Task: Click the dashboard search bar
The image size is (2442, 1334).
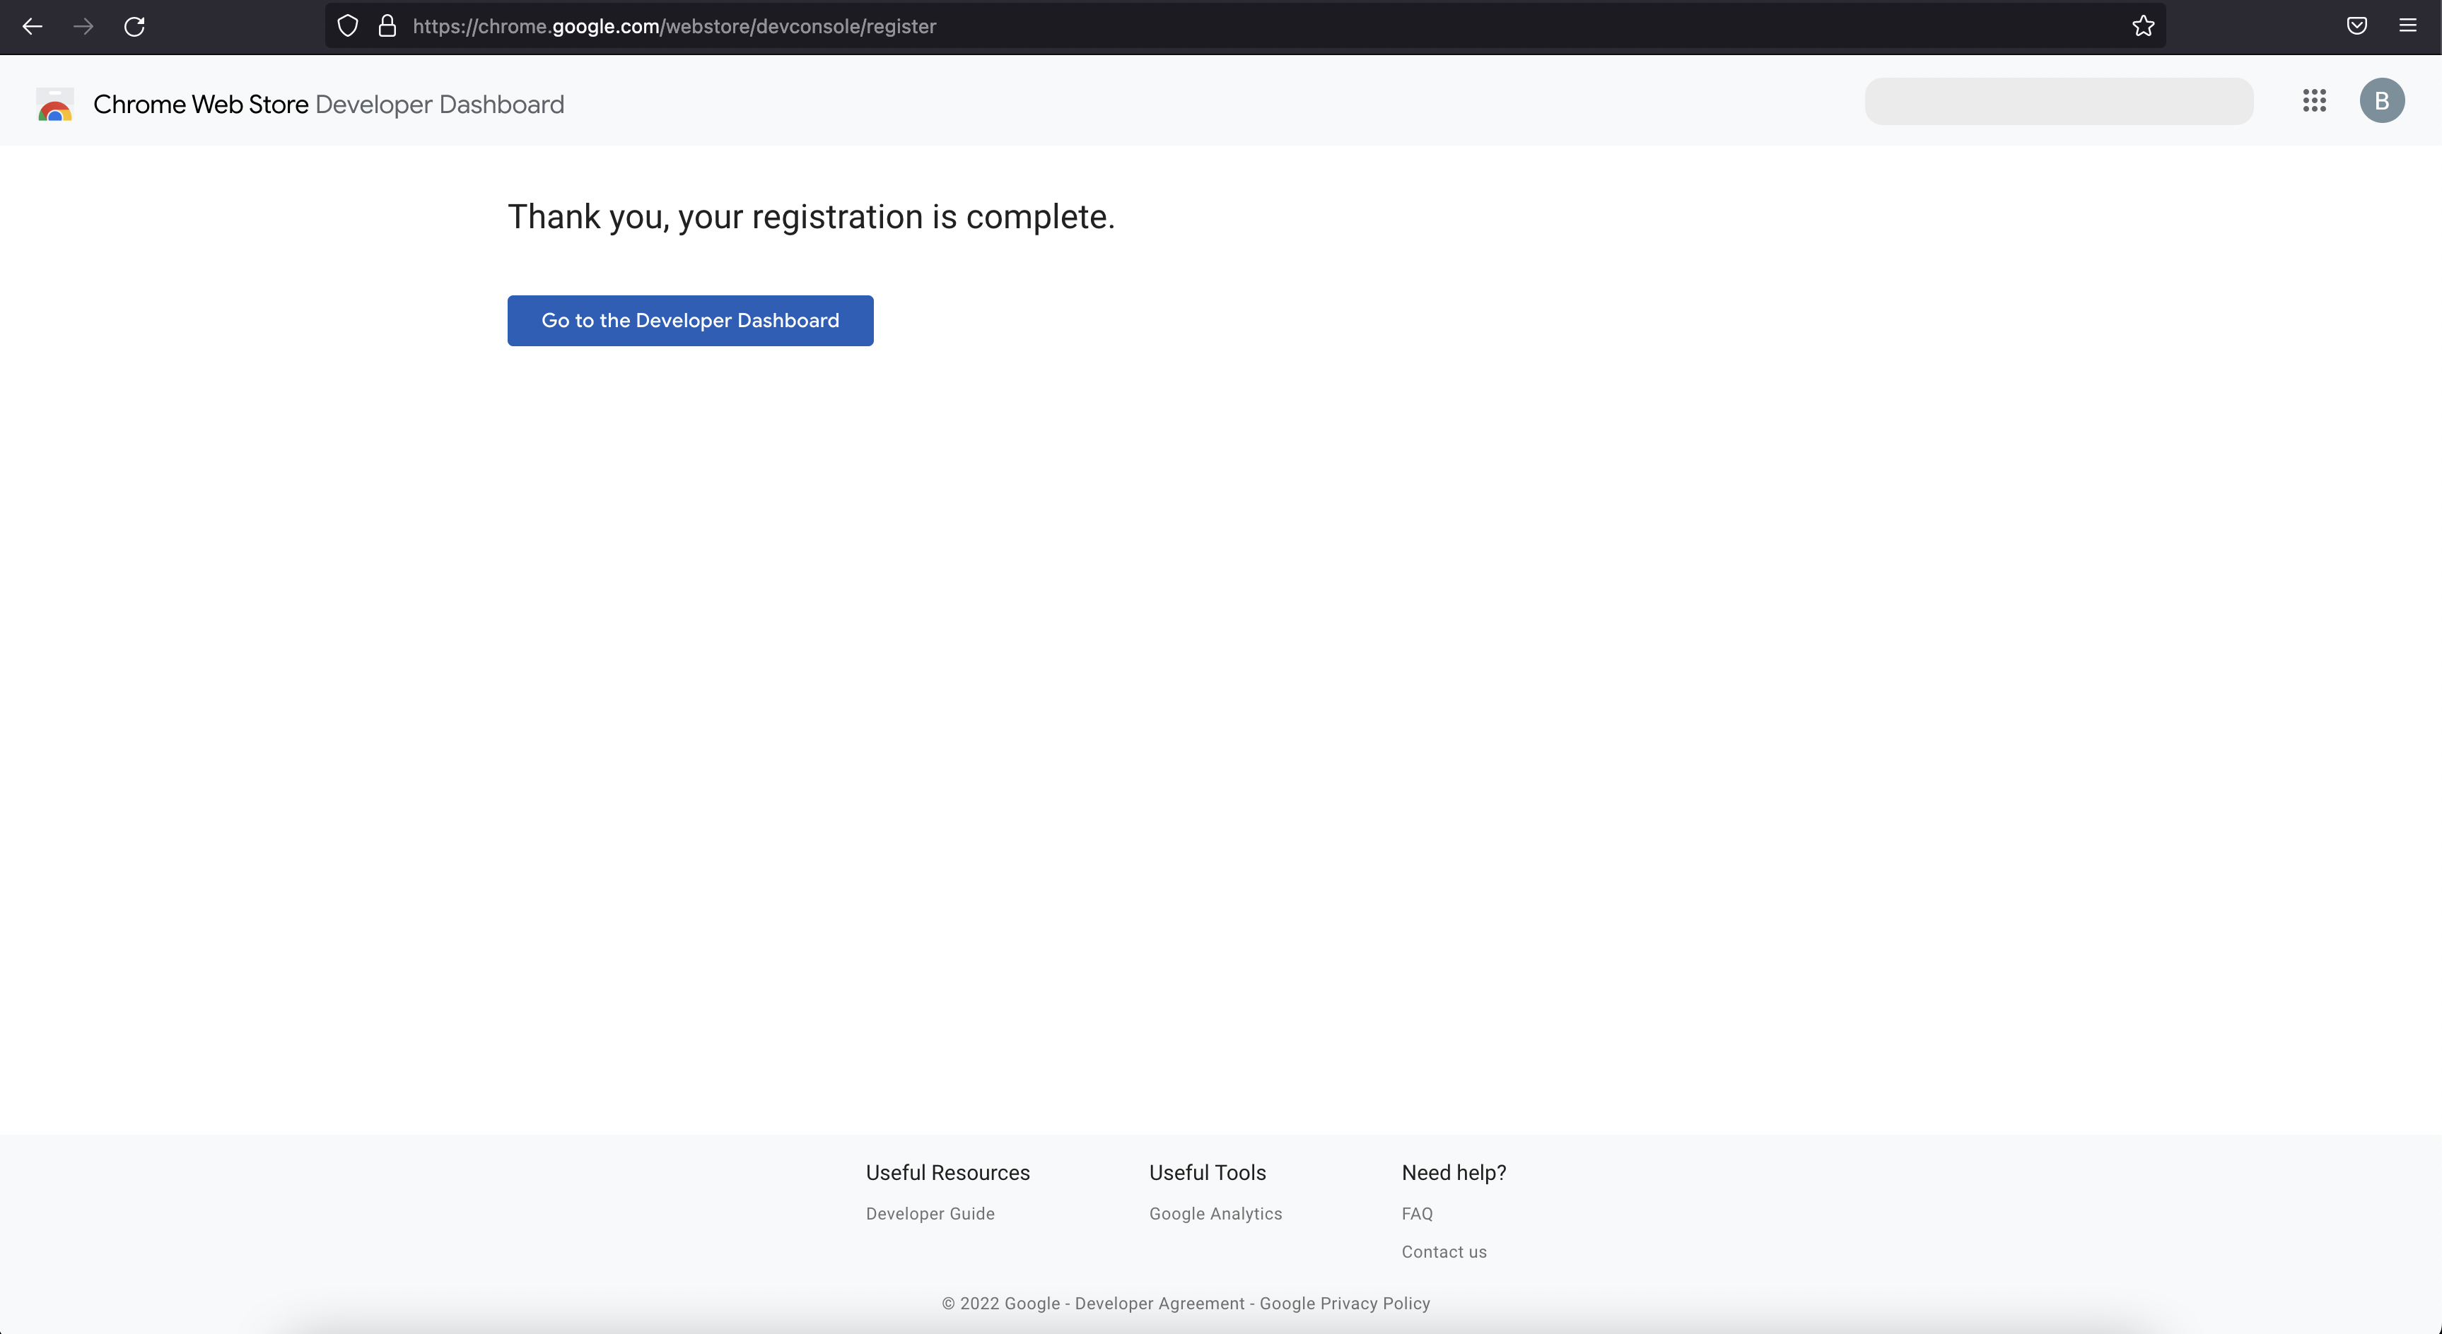Action: (2058, 100)
